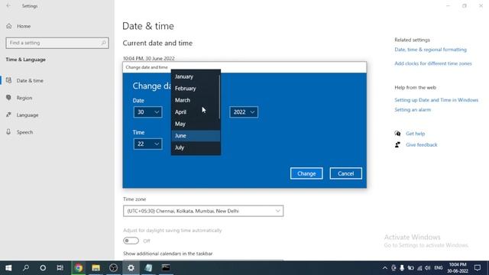This screenshot has height=275, width=489.
Task: Expand the hour dropdown showing 22
Action: pyautogui.click(x=147, y=144)
